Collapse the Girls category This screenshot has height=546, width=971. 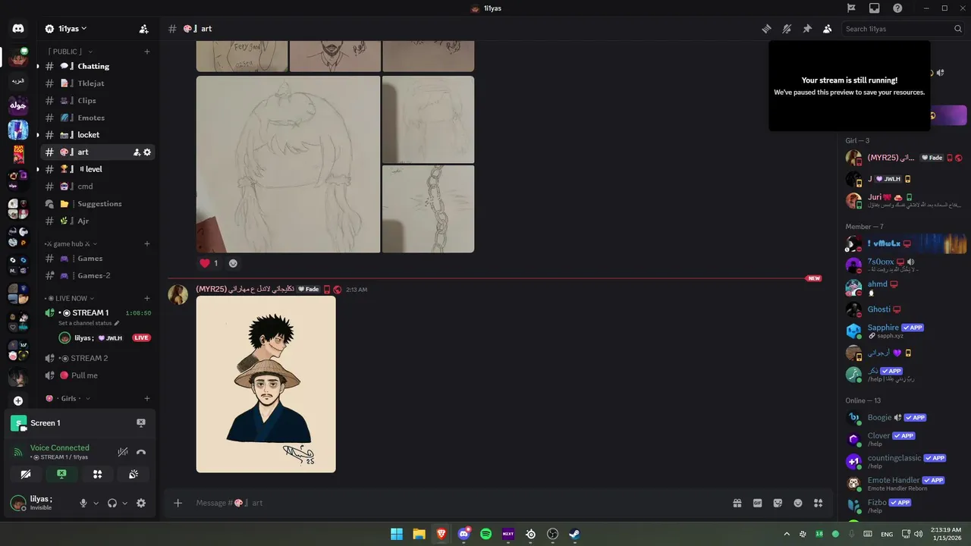(x=68, y=399)
